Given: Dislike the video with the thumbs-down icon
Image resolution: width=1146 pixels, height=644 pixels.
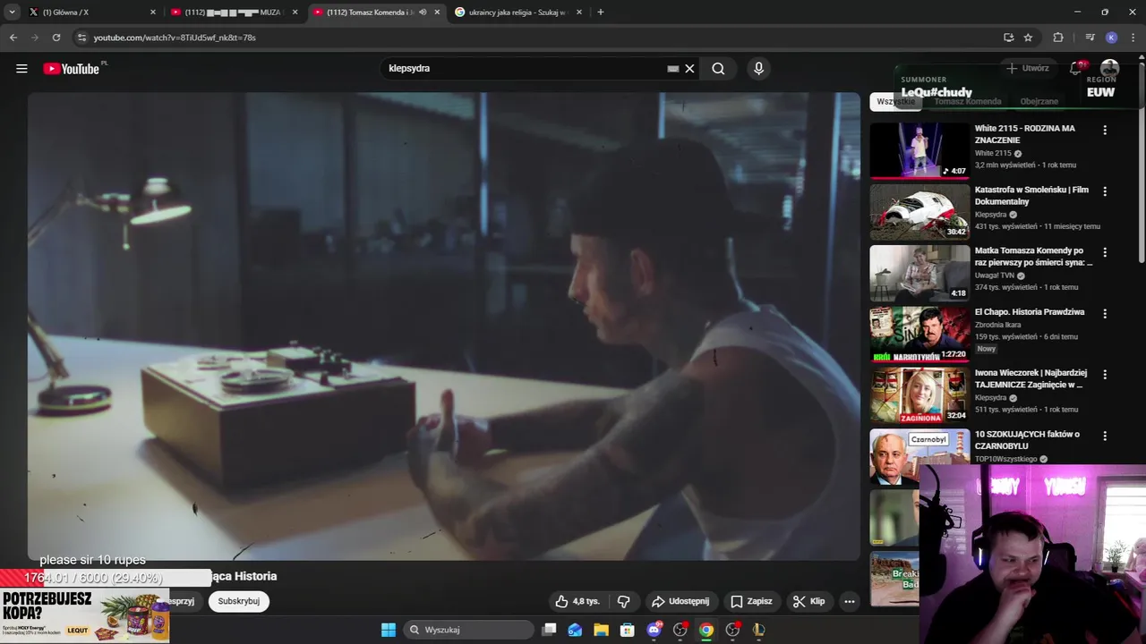Looking at the screenshot, I should click(x=624, y=601).
